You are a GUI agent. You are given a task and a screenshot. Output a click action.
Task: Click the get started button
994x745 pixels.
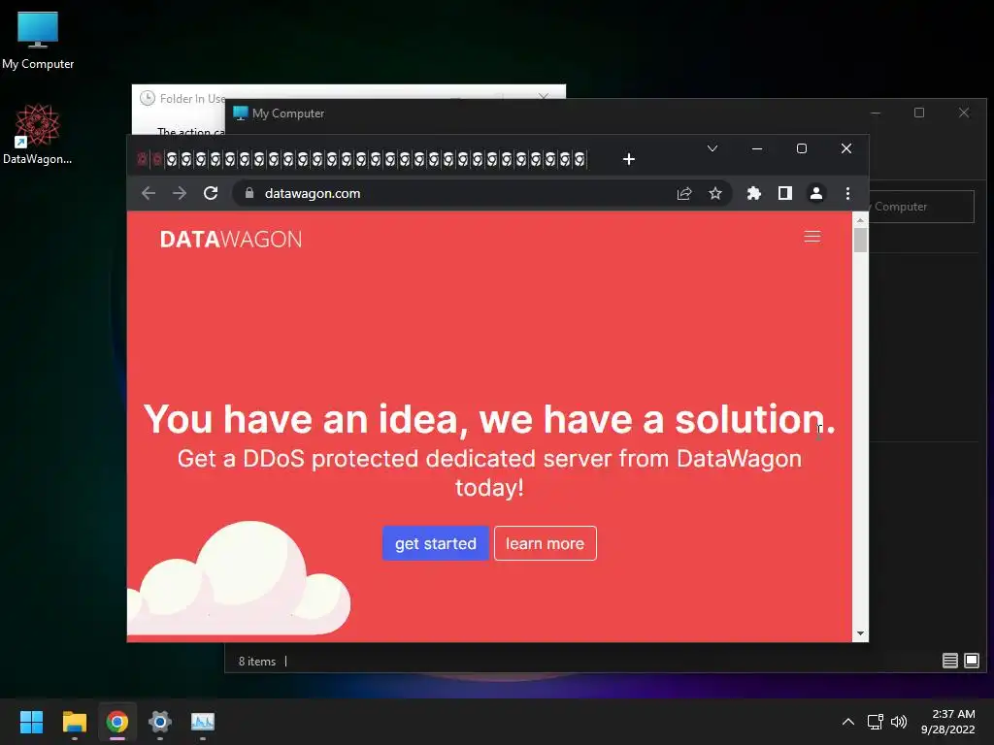436,543
